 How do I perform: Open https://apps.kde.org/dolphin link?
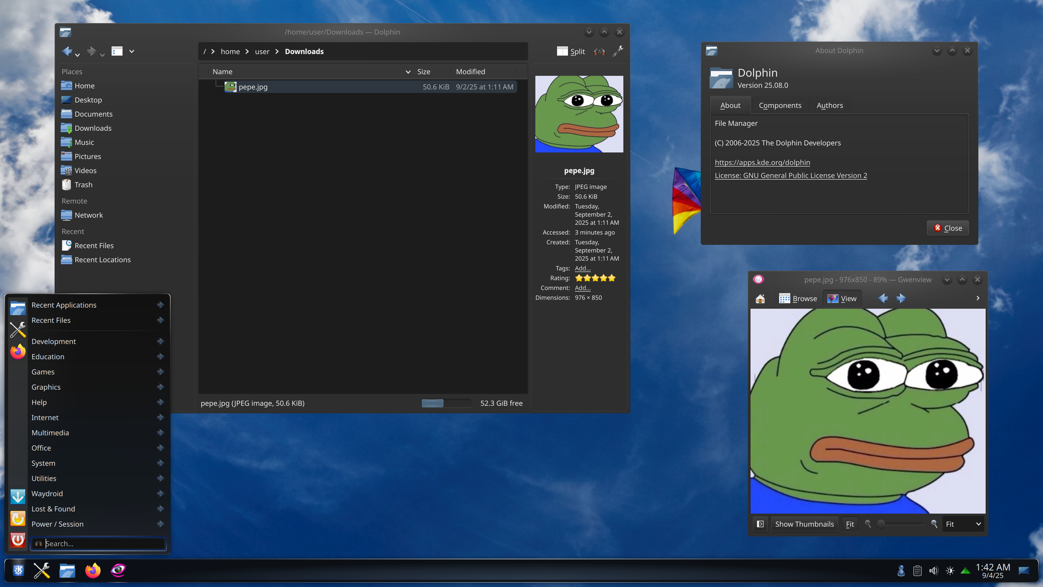[762, 163]
